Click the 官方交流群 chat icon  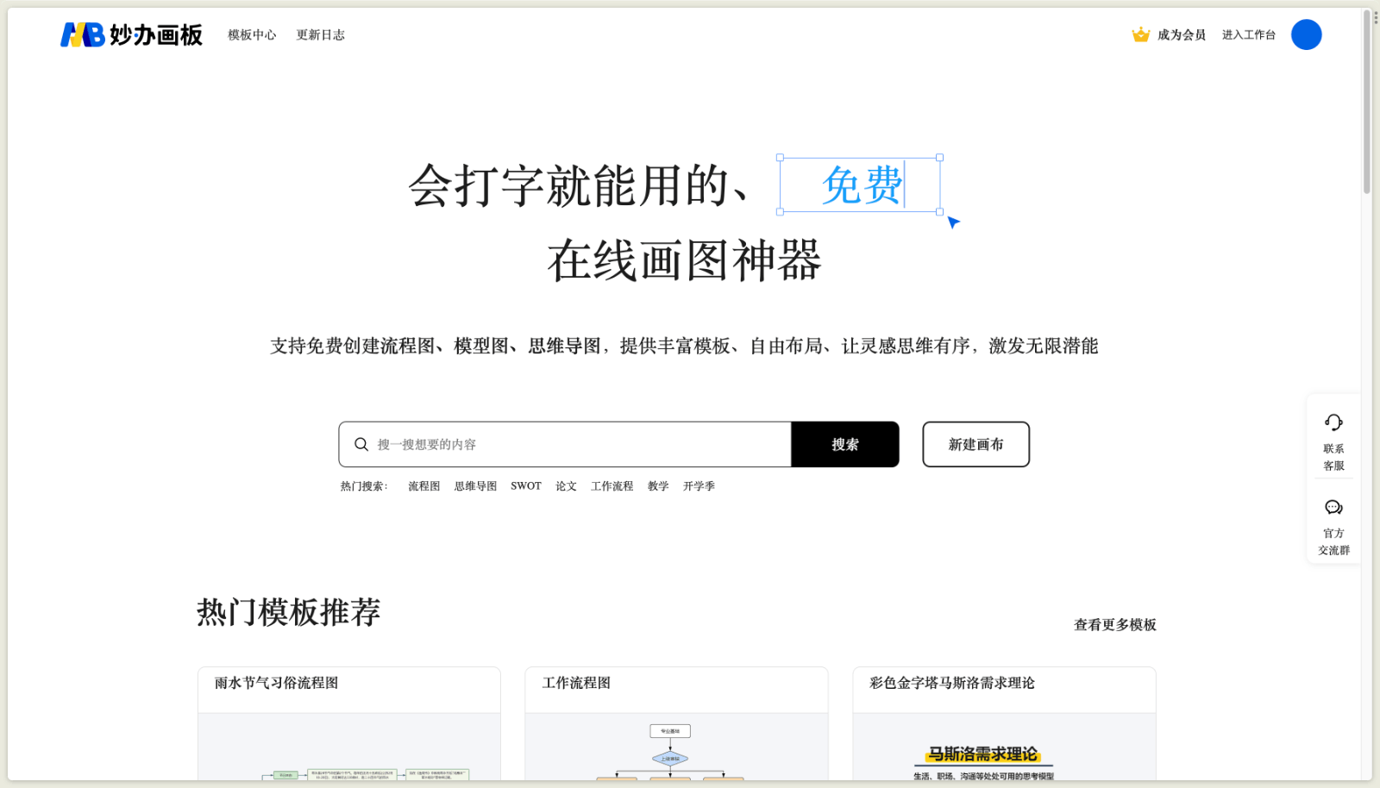pos(1333,507)
